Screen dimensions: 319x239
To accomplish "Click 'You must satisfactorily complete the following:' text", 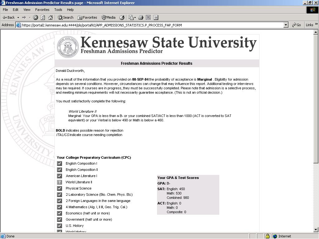I will tap(91, 101).
